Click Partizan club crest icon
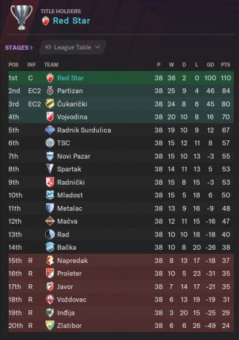Screen dimensions: 239x340 pyautogui.click(x=50, y=91)
